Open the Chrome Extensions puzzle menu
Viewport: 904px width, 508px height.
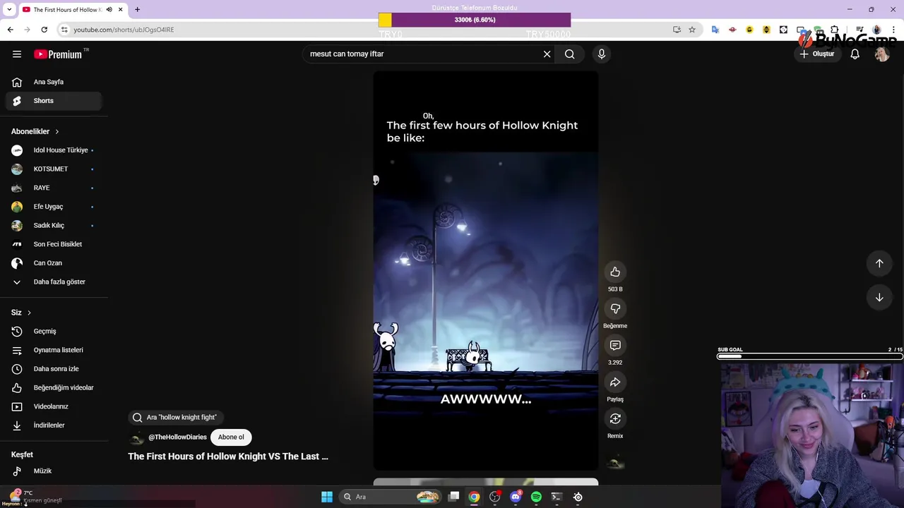tap(834, 30)
